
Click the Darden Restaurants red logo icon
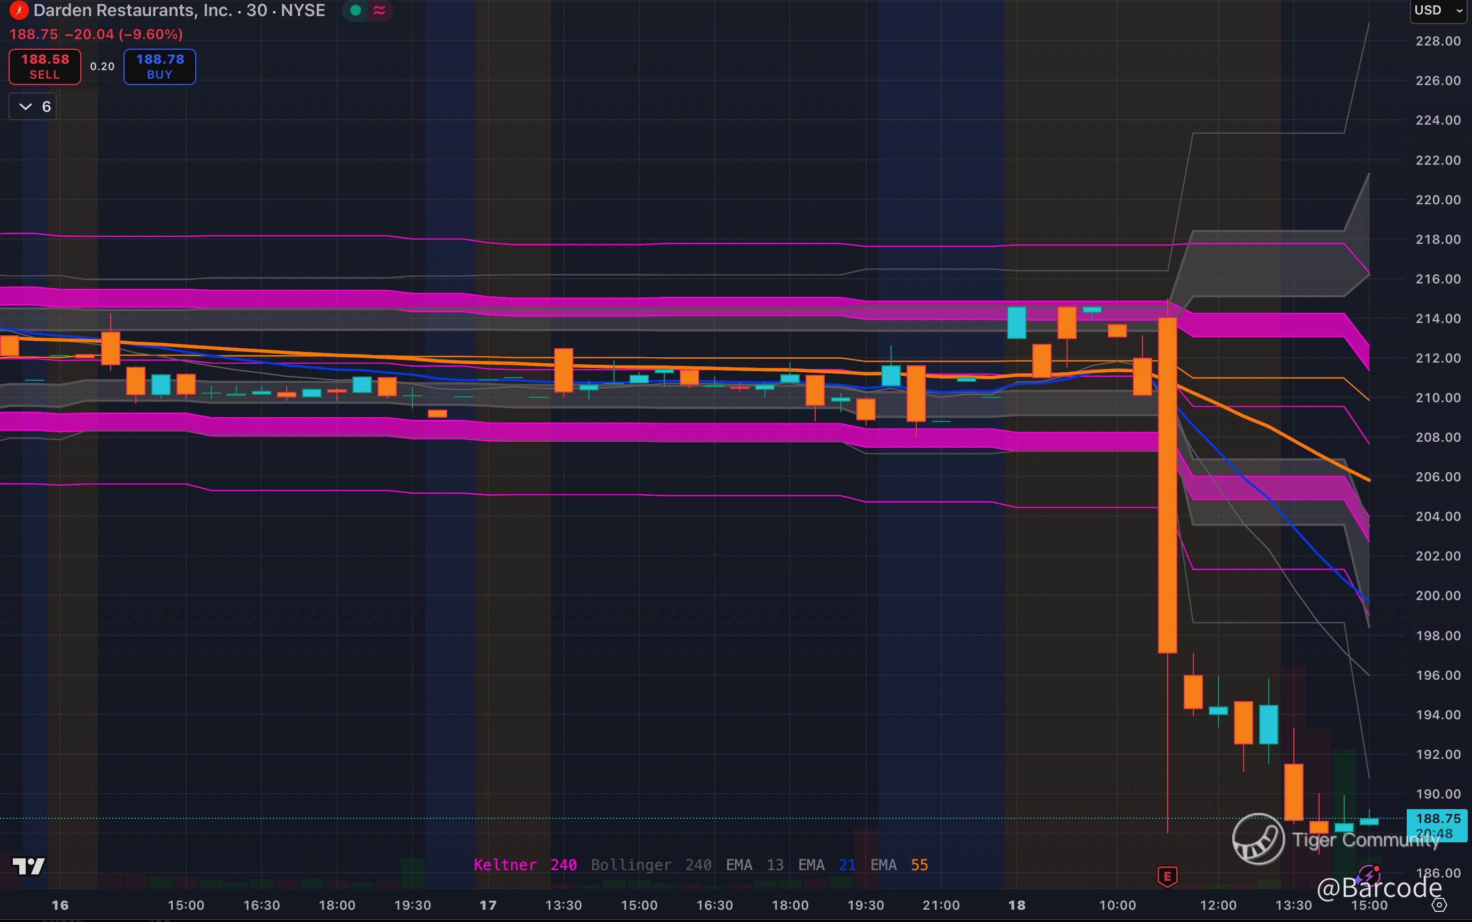coord(19,10)
